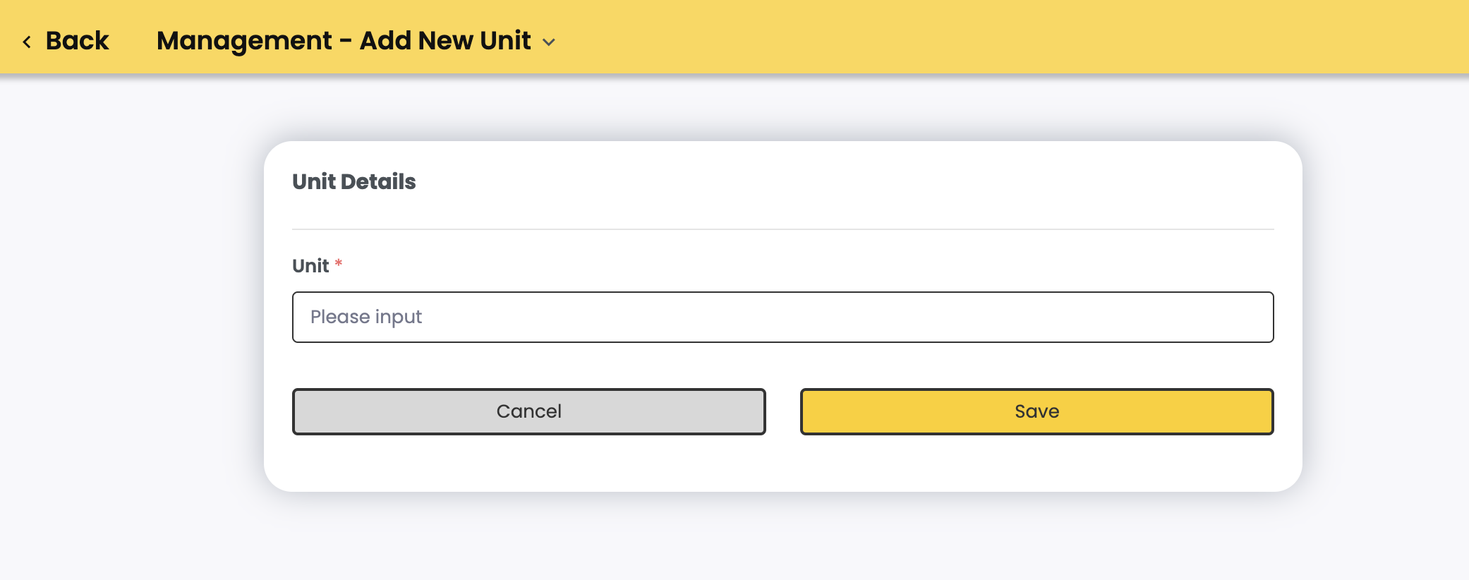
Task: Click the gray page background outside the card
Action: 127,318
